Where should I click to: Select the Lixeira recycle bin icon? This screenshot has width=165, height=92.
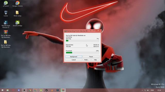coord(6,14)
